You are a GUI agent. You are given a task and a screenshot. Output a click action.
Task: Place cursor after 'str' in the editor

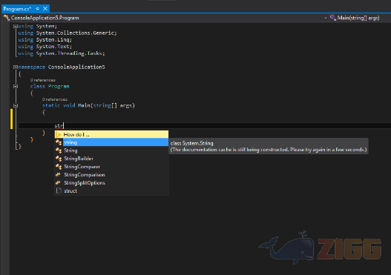[64, 126]
